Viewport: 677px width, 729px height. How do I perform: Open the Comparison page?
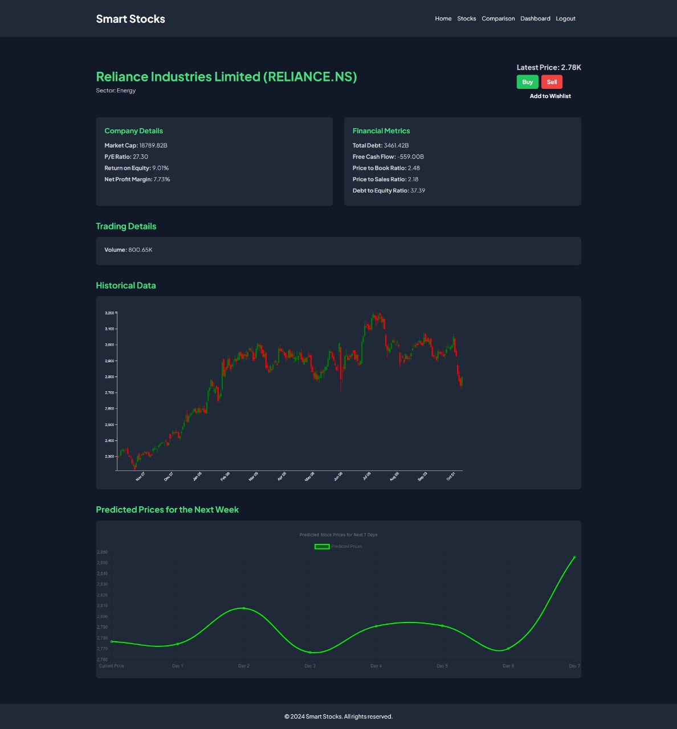[498, 19]
